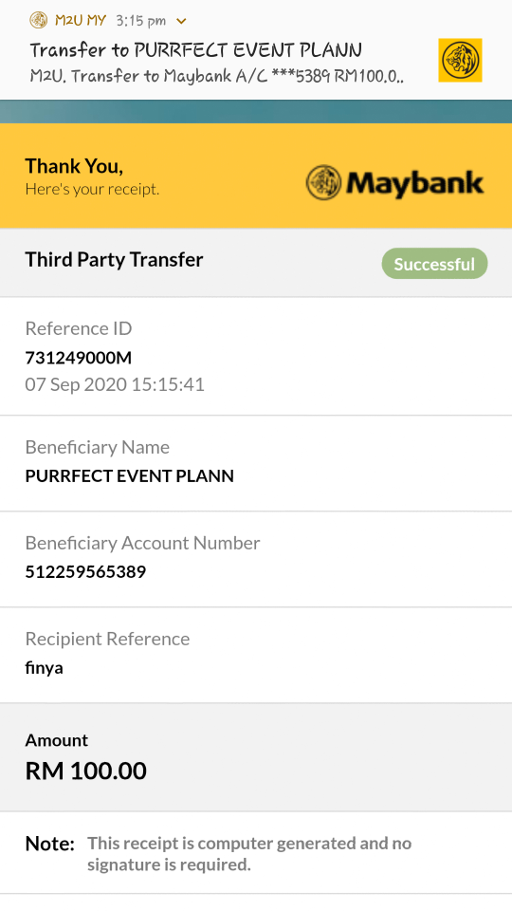
Task: Select beneficiary name PURRFECT EVENT PLANN
Action: point(130,475)
